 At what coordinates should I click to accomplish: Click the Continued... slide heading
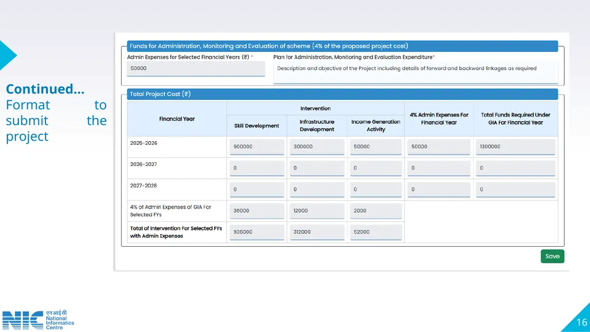point(45,89)
